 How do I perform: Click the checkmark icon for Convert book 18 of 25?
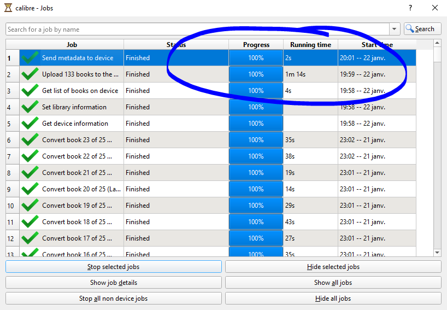[30, 221]
